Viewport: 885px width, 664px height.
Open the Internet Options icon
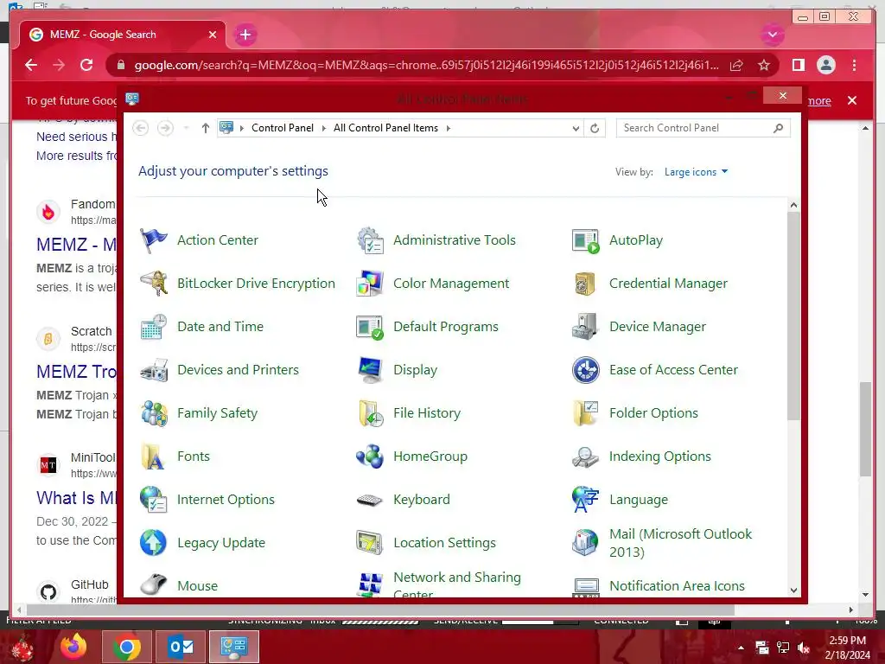click(154, 500)
